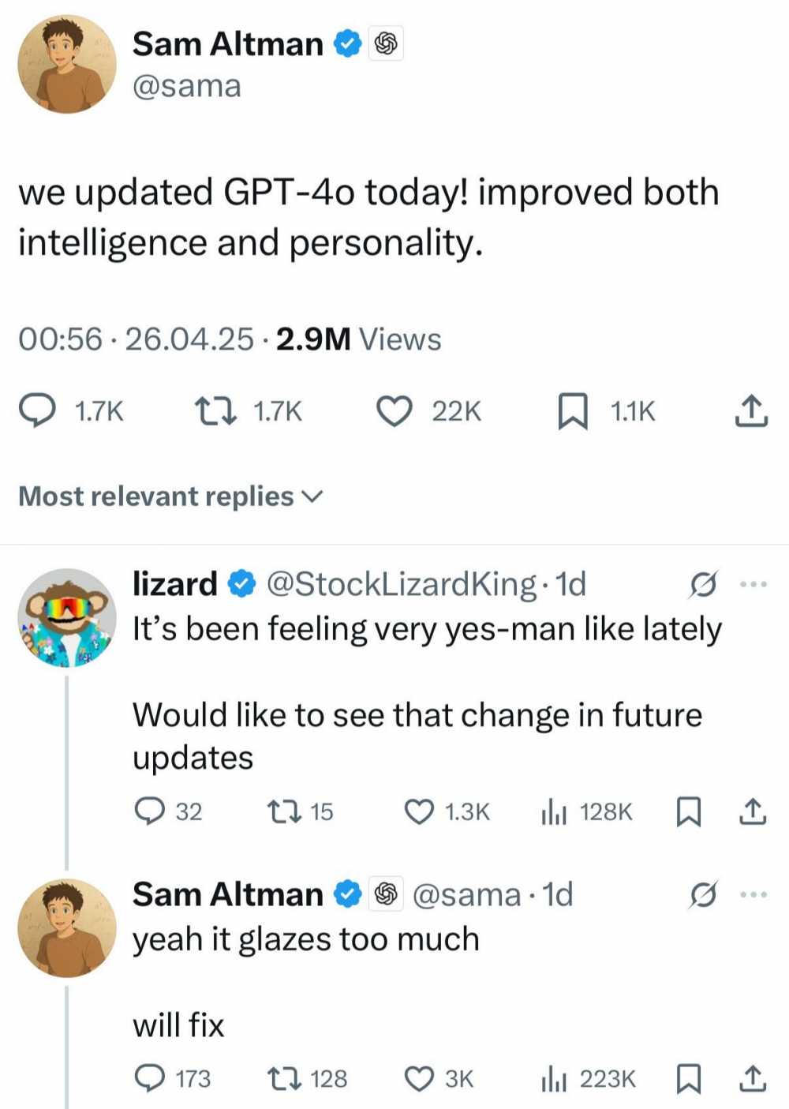Bookmark Sam Altman's glazes reply
Image resolution: width=789 pixels, height=1109 pixels.
[688, 1078]
